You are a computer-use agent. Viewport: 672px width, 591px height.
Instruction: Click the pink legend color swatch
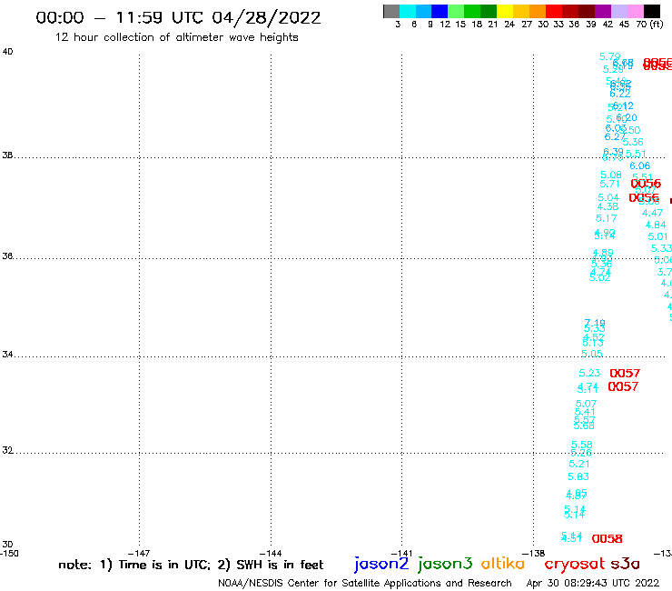coord(635,11)
